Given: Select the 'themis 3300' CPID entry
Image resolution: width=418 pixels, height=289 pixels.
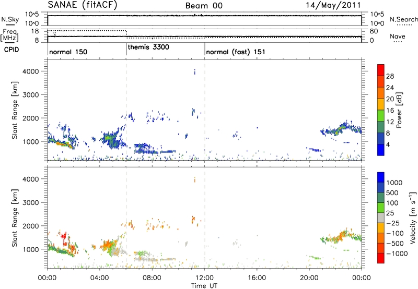Looking at the screenshot, I should click(x=148, y=47).
